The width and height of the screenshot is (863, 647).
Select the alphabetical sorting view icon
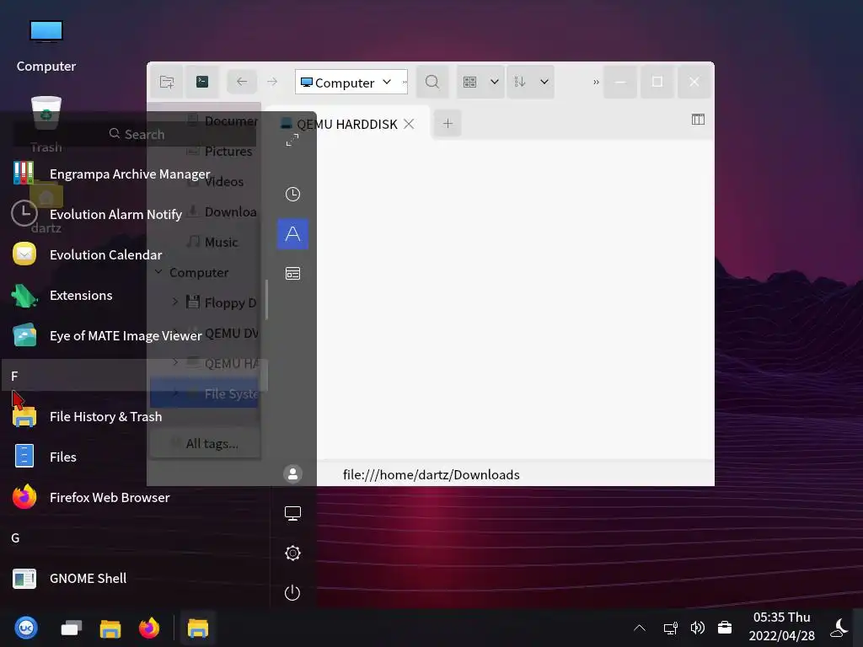coord(292,234)
